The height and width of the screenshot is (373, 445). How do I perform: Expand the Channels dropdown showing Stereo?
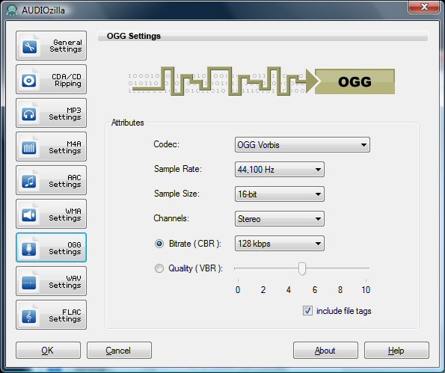(280, 219)
